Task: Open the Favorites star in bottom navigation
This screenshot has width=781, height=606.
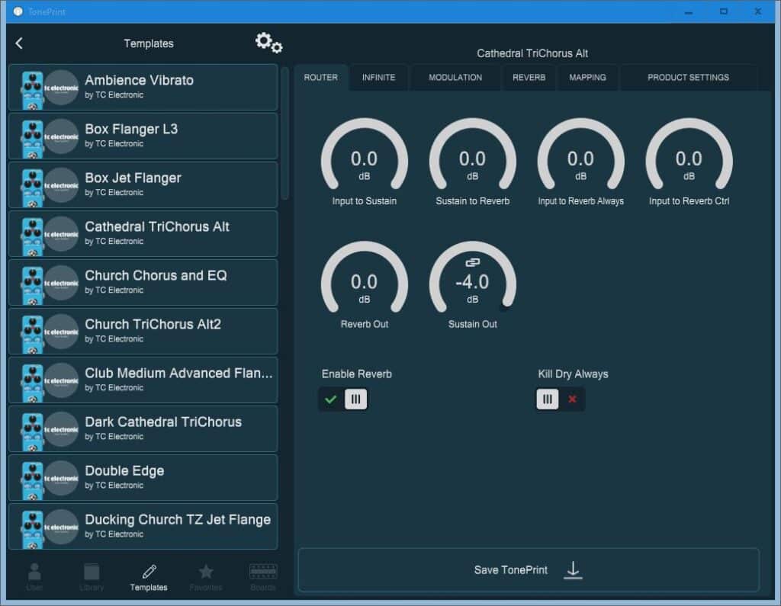Action: click(206, 576)
